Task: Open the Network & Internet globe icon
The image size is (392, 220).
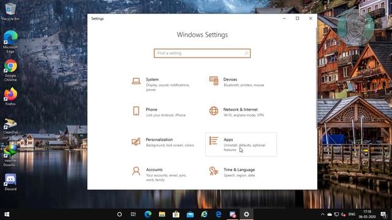Action: (214, 111)
